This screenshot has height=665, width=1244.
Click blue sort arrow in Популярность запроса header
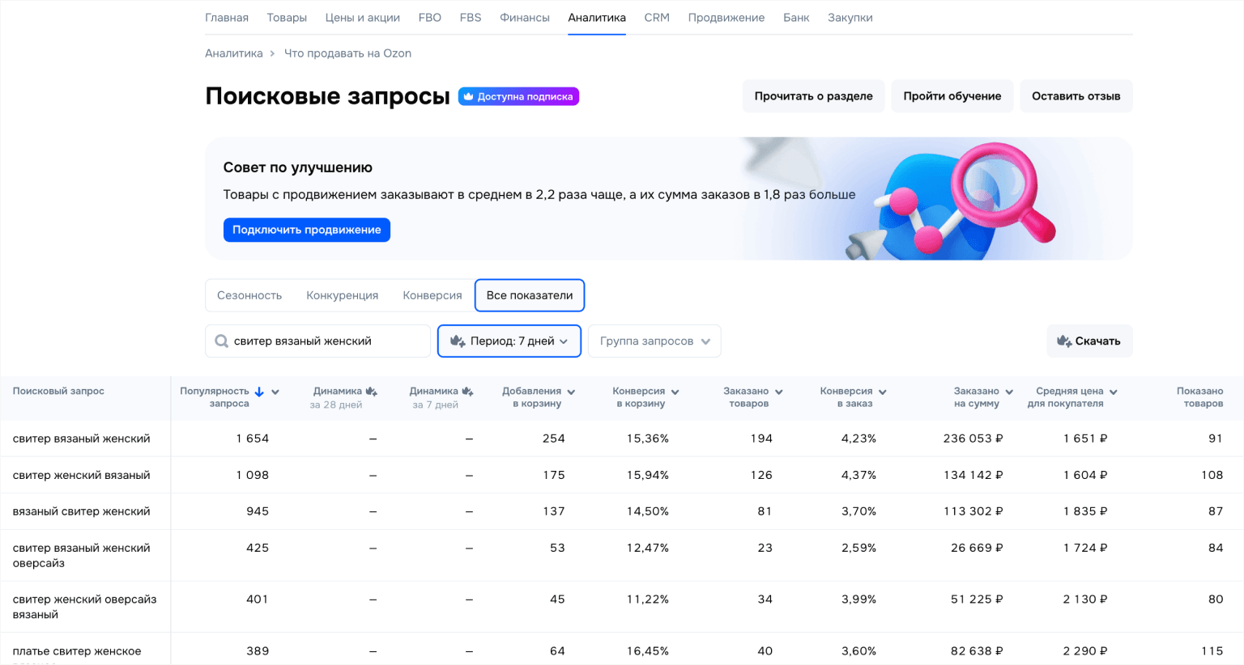click(x=259, y=392)
